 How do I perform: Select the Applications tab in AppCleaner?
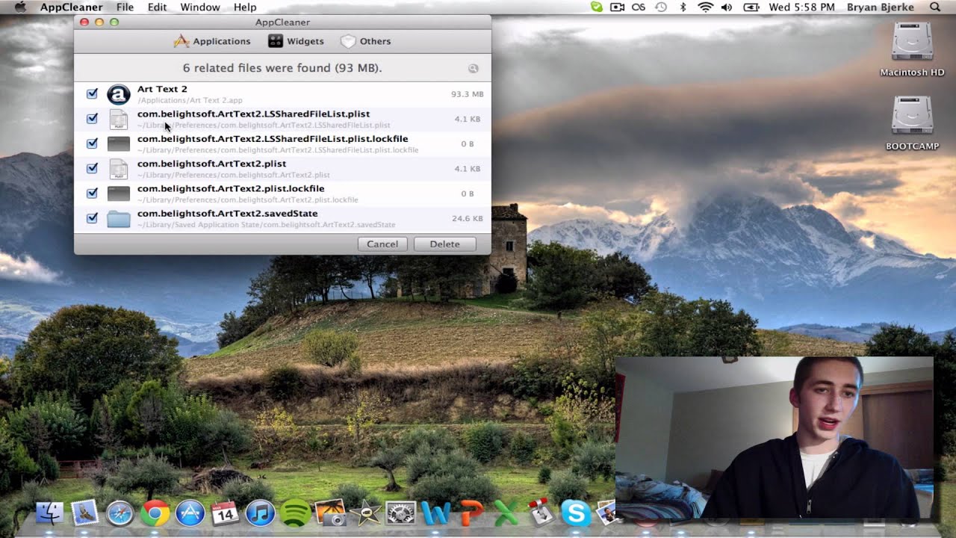click(212, 41)
